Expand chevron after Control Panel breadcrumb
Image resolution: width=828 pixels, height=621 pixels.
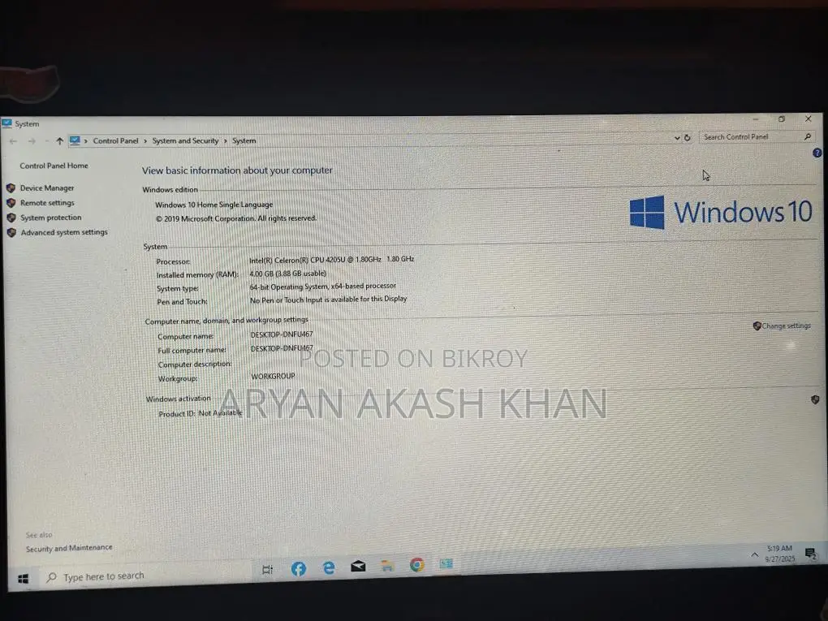145,141
